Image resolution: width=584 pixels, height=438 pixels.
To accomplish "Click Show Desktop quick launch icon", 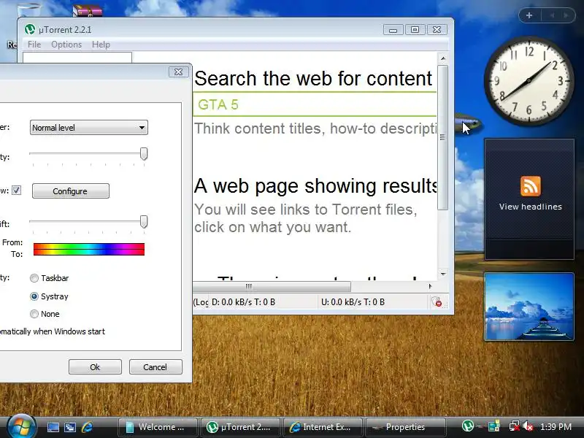I will click(x=53, y=427).
